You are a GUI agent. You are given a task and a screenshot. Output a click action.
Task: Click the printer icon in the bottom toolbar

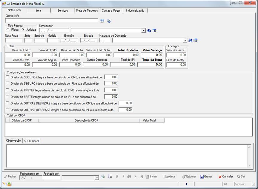103,176
